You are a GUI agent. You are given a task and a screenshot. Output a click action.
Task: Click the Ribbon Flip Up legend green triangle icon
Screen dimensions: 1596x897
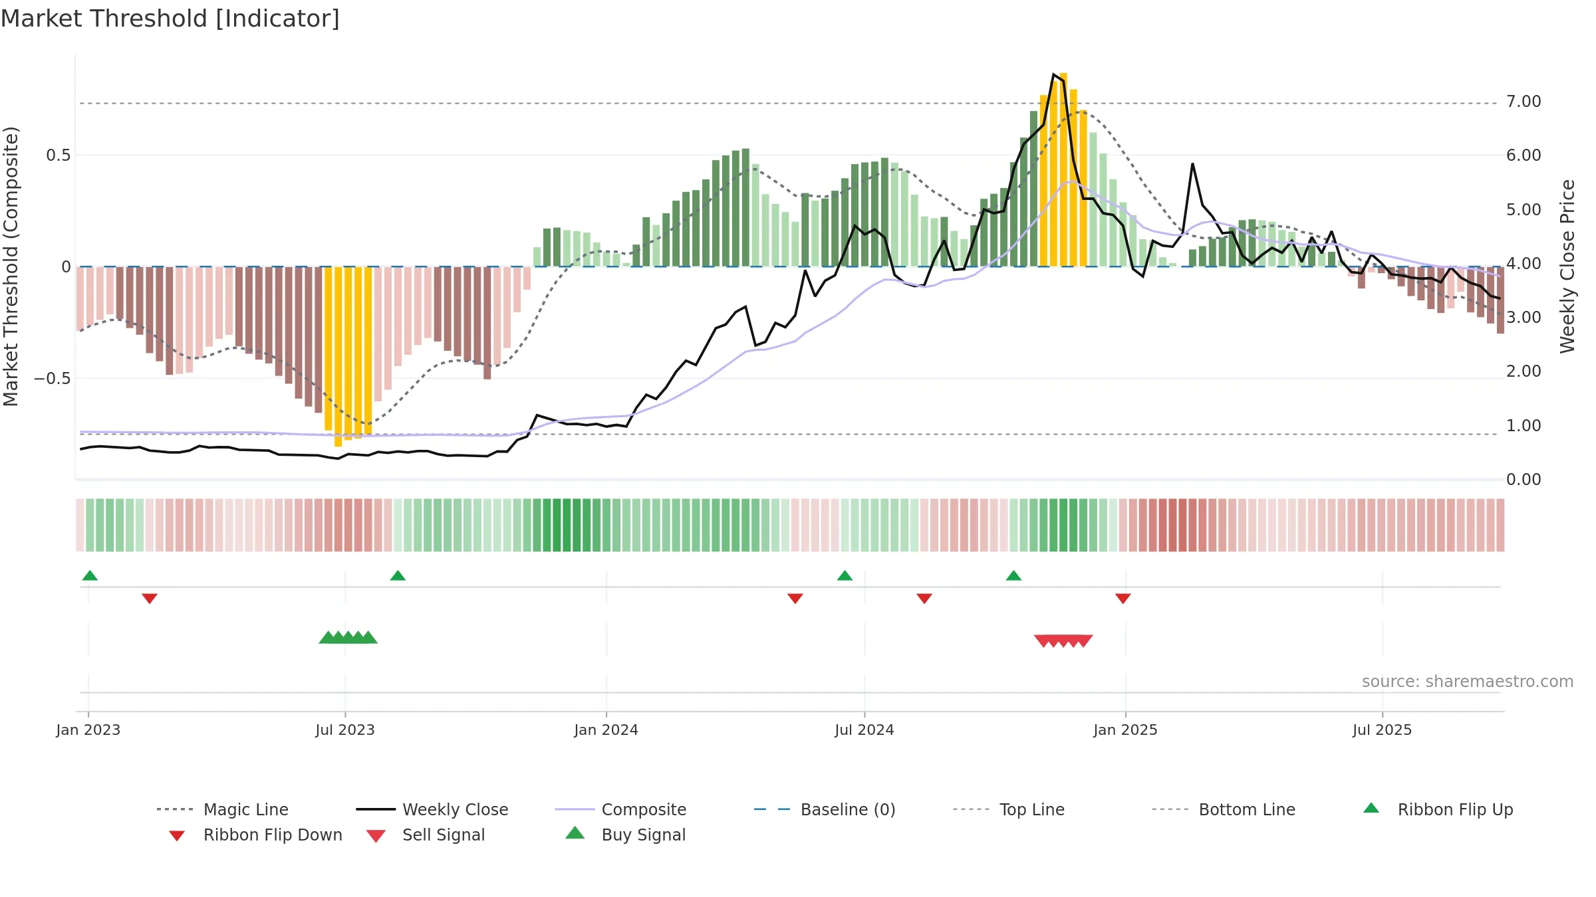pyautogui.click(x=1371, y=808)
